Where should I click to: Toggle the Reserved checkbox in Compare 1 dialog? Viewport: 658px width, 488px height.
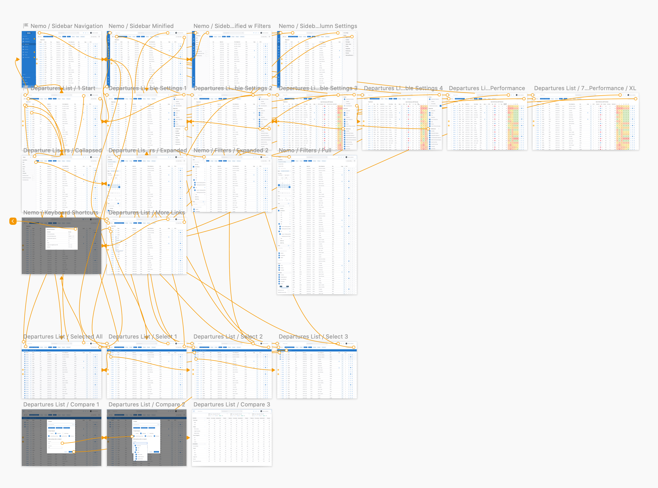coord(56,434)
